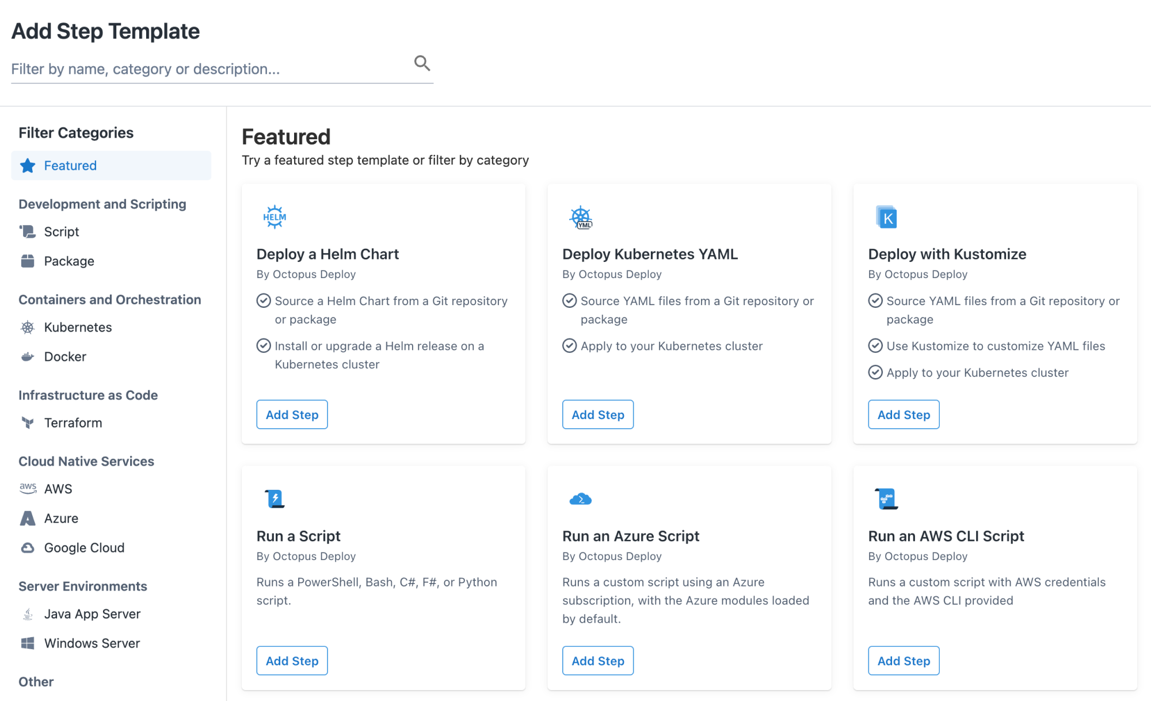
Task: Click the Deploy Kubernetes YAML title
Action: 650,254
